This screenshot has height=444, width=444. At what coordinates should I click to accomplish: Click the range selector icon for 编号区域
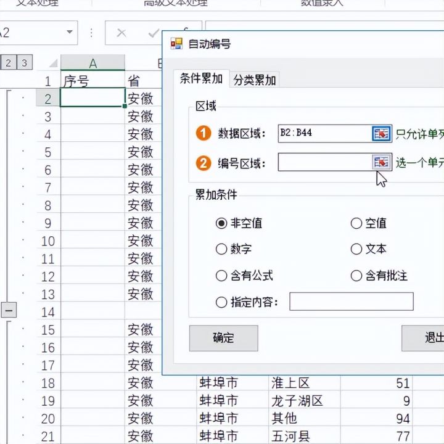pos(382,162)
